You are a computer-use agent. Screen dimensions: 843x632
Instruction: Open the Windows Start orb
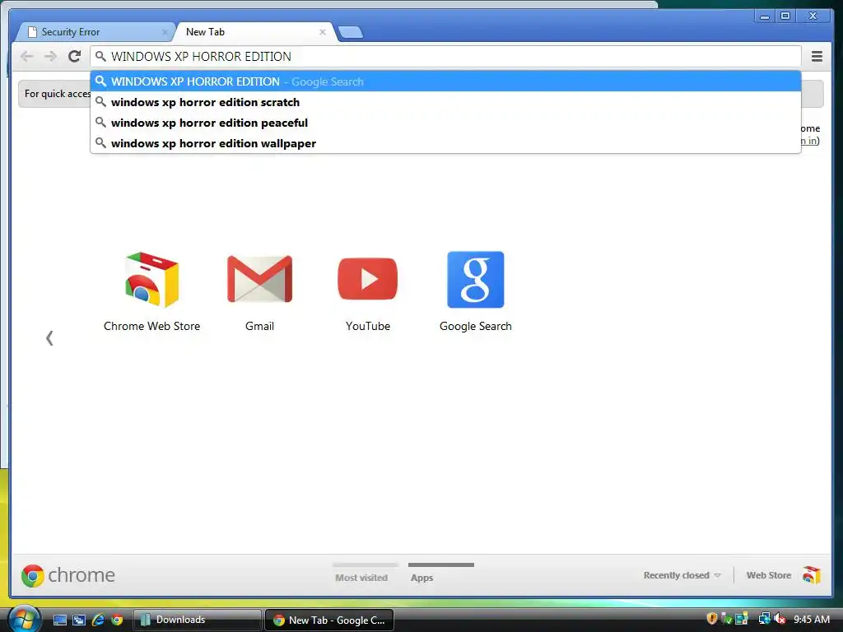(x=24, y=619)
